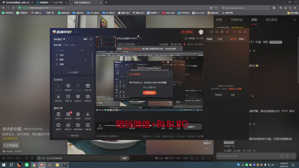This screenshot has width=299, height=168.
Task: Click 分享 share icon beside 开播提醒
Action: point(200,38)
